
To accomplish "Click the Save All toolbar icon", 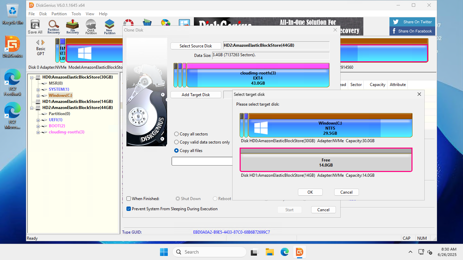I will click(x=35, y=27).
